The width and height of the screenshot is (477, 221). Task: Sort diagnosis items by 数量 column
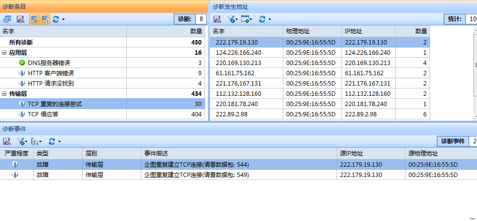pos(165,31)
